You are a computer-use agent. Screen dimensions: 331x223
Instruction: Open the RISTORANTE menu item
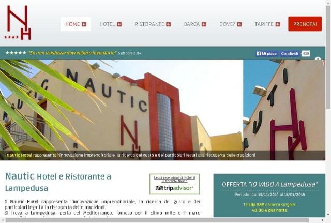pyautogui.click(x=153, y=24)
